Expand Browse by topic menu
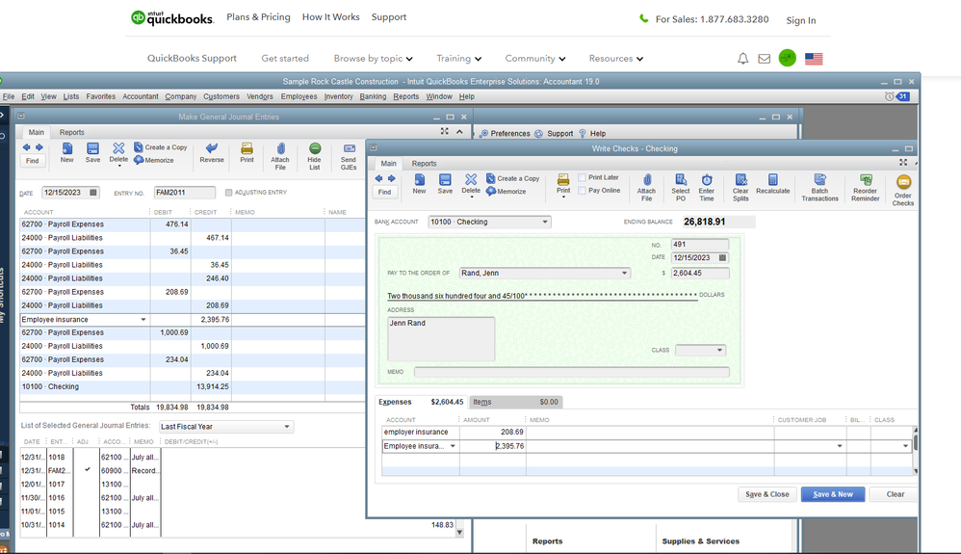The height and width of the screenshot is (554, 961). [x=374, y=59]
